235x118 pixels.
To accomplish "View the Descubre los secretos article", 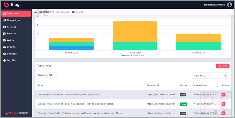I will point(223,95).
